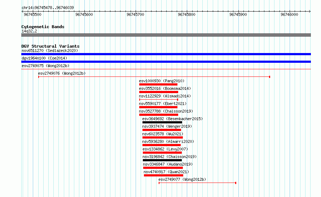The width and height of the screenshot is (321, 197).
Task: Click ruler position 96745500
Action: tap(32, 14)
